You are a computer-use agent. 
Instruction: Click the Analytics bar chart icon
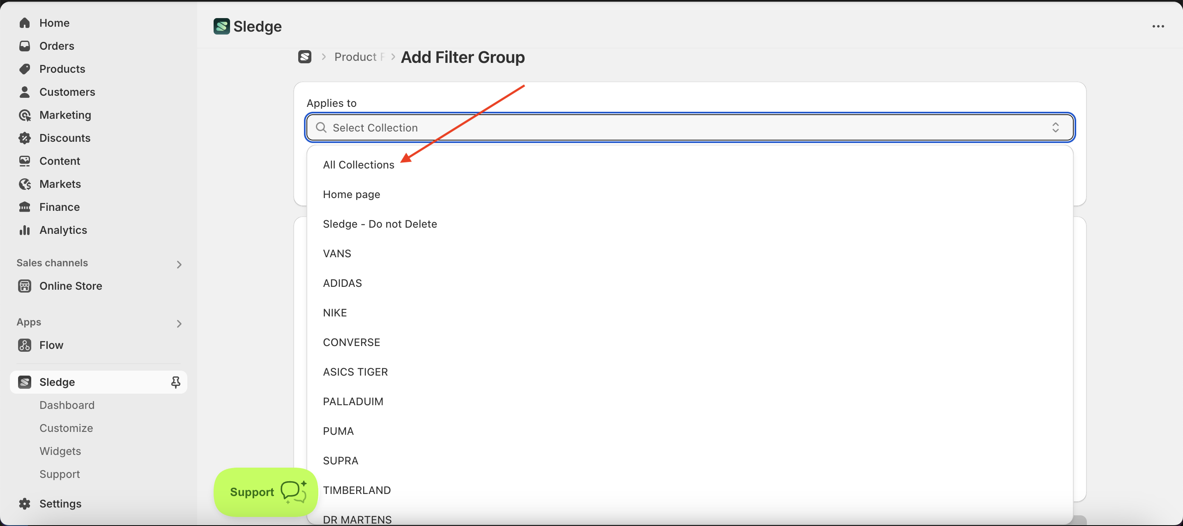(25, 230)
